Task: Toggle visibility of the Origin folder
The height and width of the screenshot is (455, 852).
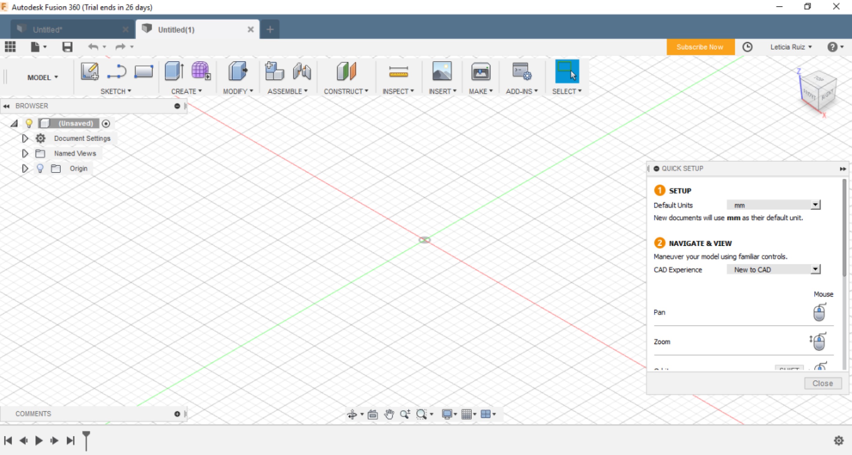Action: [x=40, y=169]
